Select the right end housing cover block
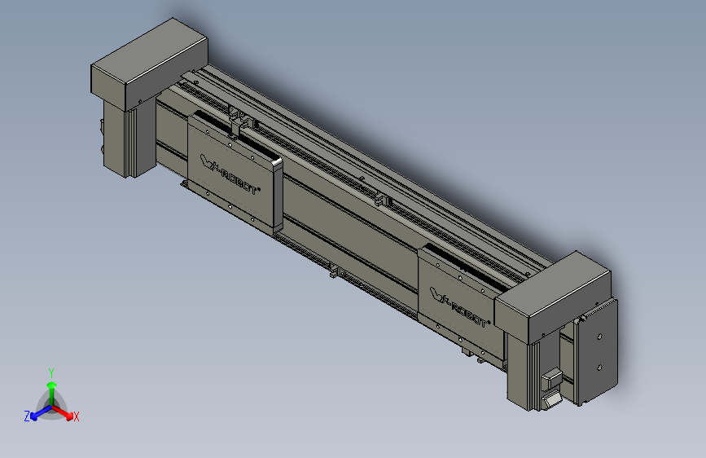This screenshot has height=458, width=706. [x=554, y=297]
